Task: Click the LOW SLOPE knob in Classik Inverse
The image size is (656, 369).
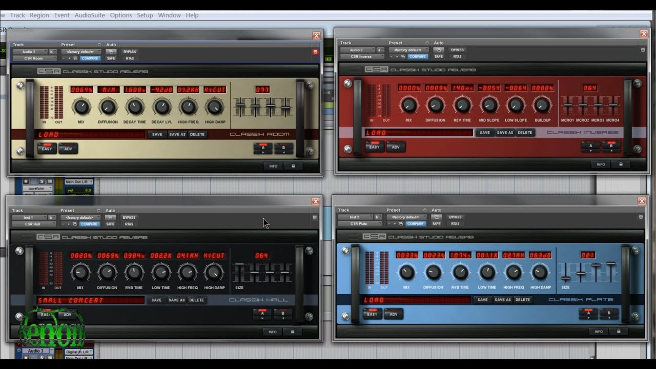Action: point(516,105)
